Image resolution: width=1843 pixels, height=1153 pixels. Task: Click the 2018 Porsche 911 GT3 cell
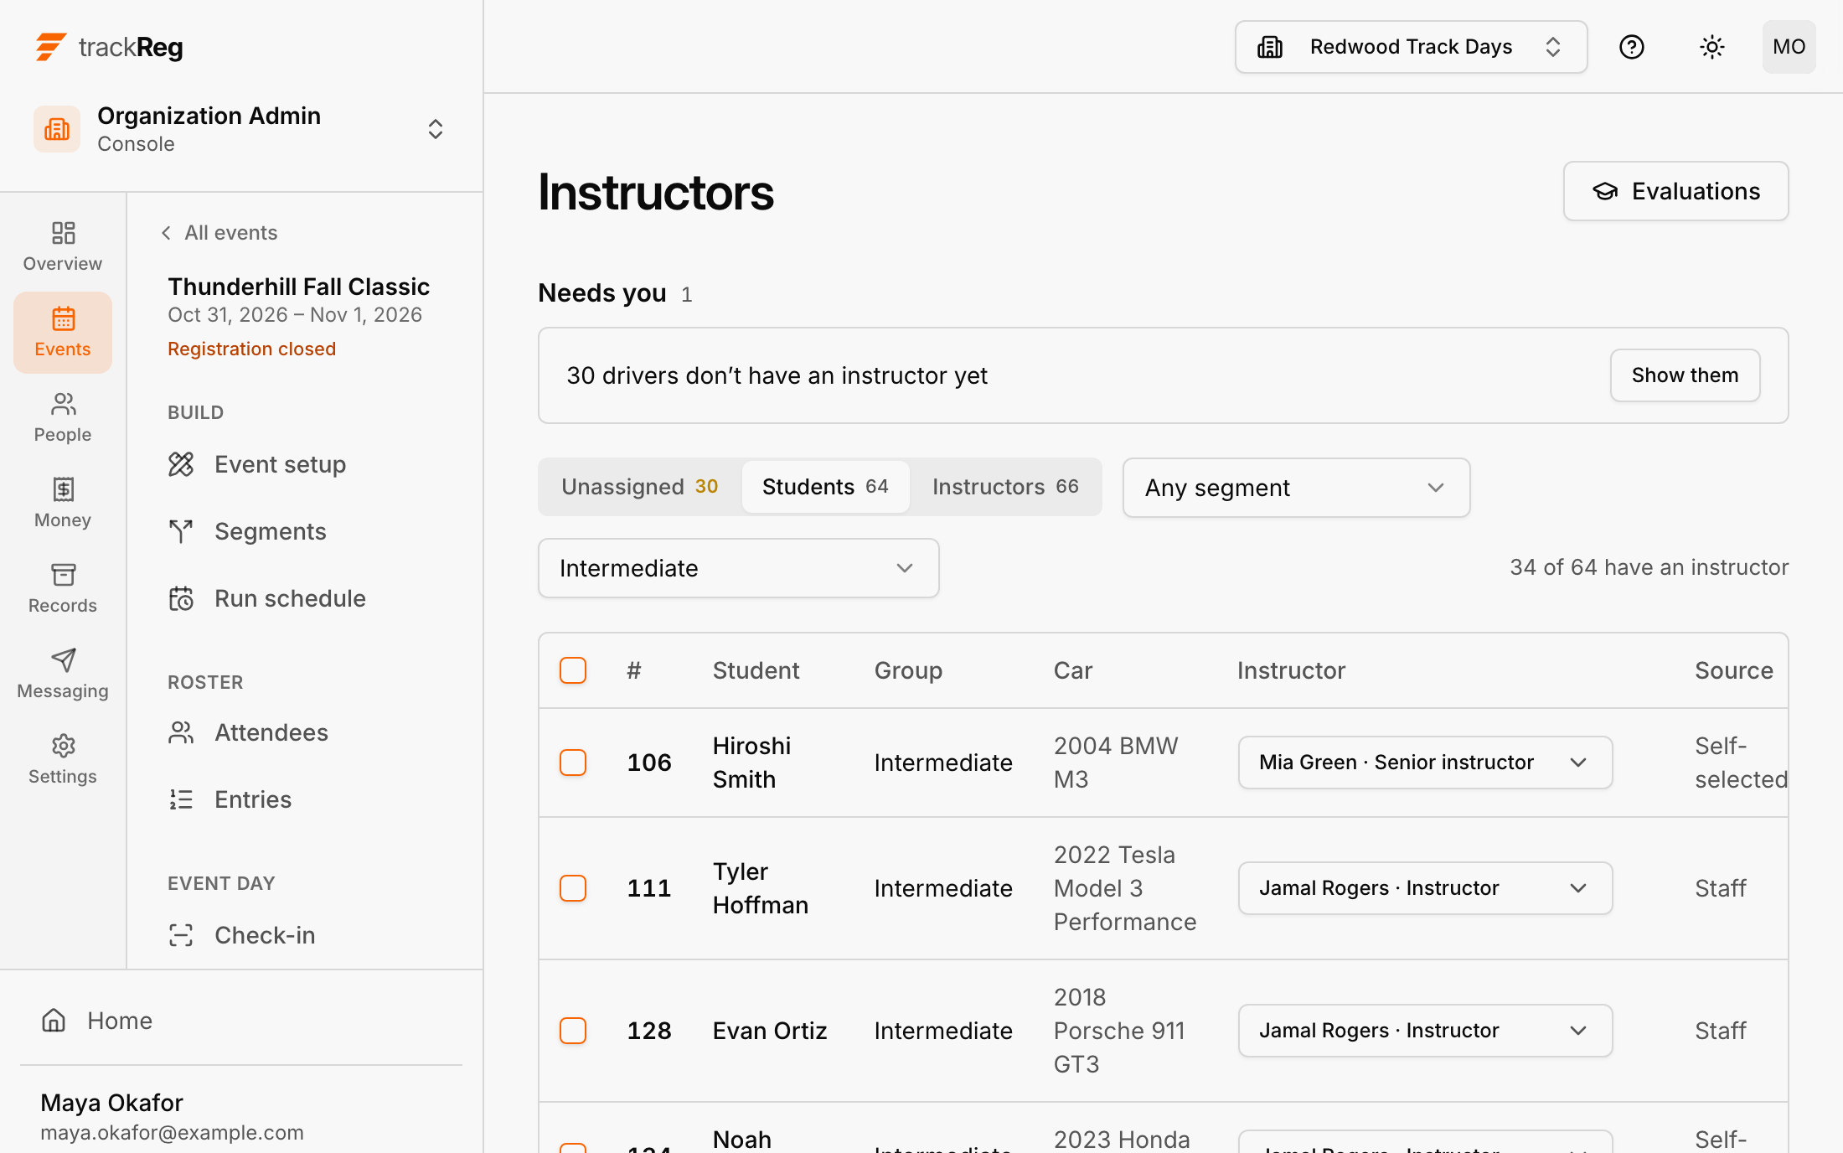1125,1031
